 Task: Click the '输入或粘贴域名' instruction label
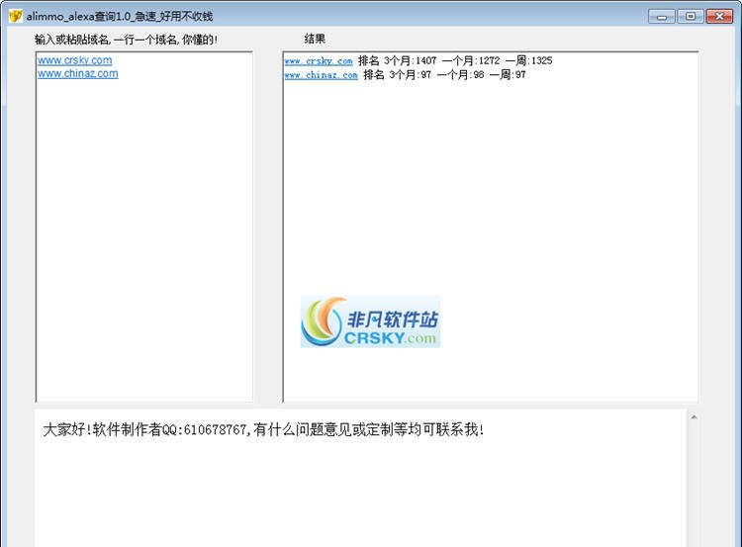(126, 40)
